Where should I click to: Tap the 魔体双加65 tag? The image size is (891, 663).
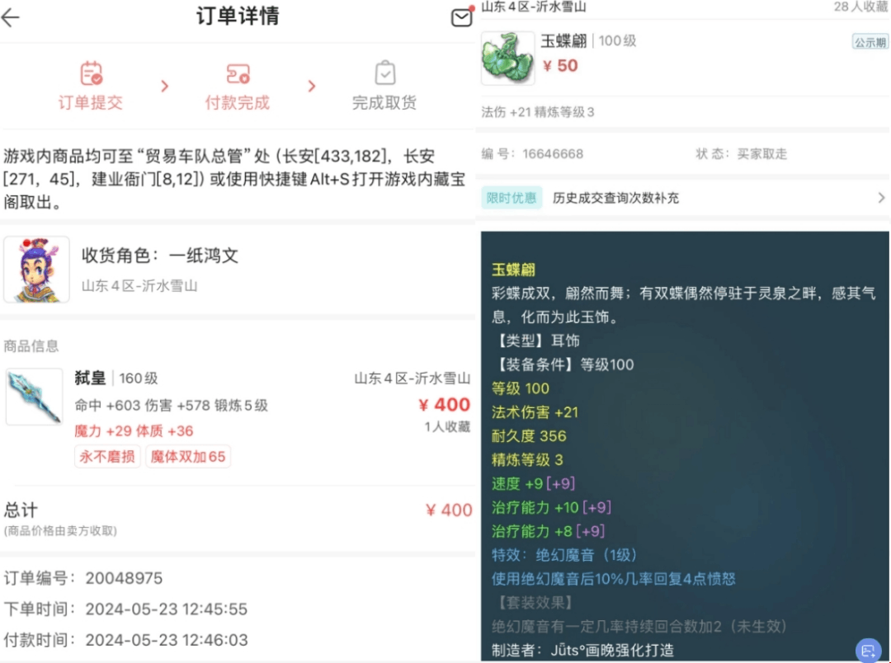(x=188, y=456)
